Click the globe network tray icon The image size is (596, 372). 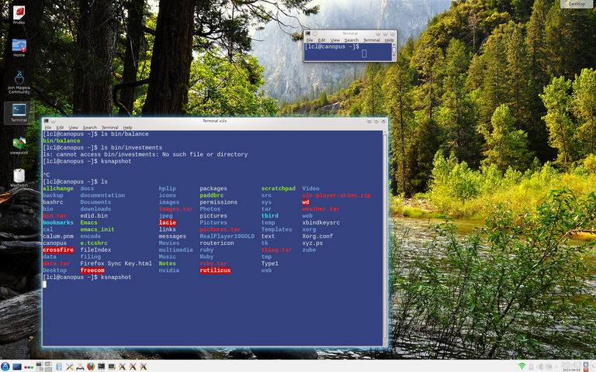(x=549, y=367)
